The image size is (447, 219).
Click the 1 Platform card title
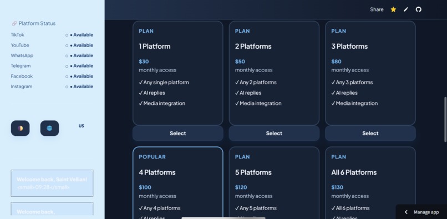(x=155, y=46)
